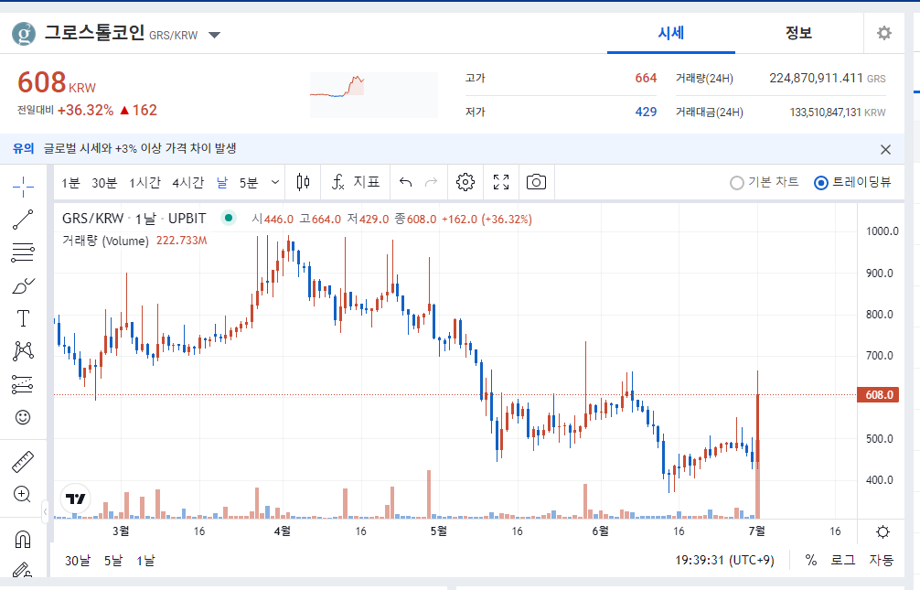The width and height of the screenshot is (920, 590).
Task: Click the 608.0 current price label on axis
Action: coord(878,395)
